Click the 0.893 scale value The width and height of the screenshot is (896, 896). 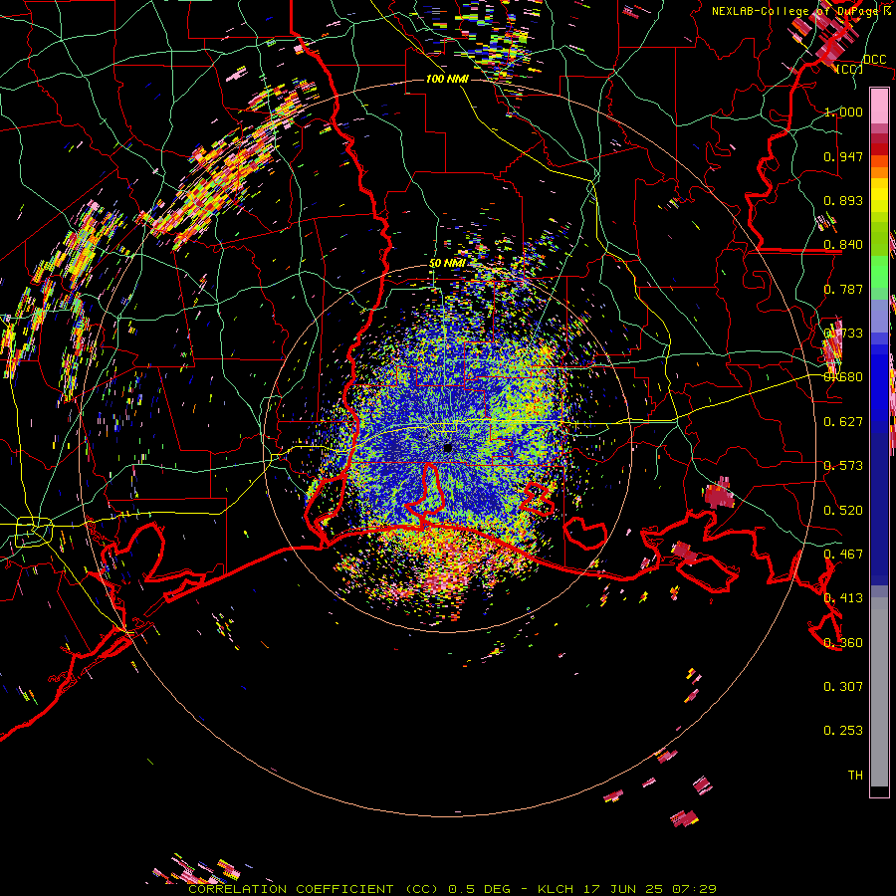point(843,200)
